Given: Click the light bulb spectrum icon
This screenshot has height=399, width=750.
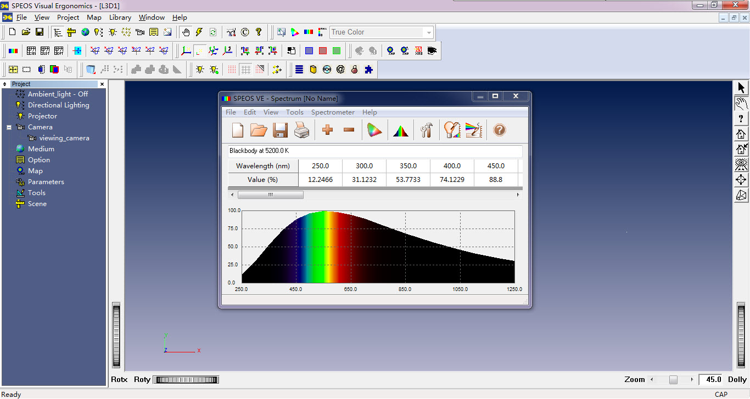Looking at the screenshot, I should [x=452, y=130].
